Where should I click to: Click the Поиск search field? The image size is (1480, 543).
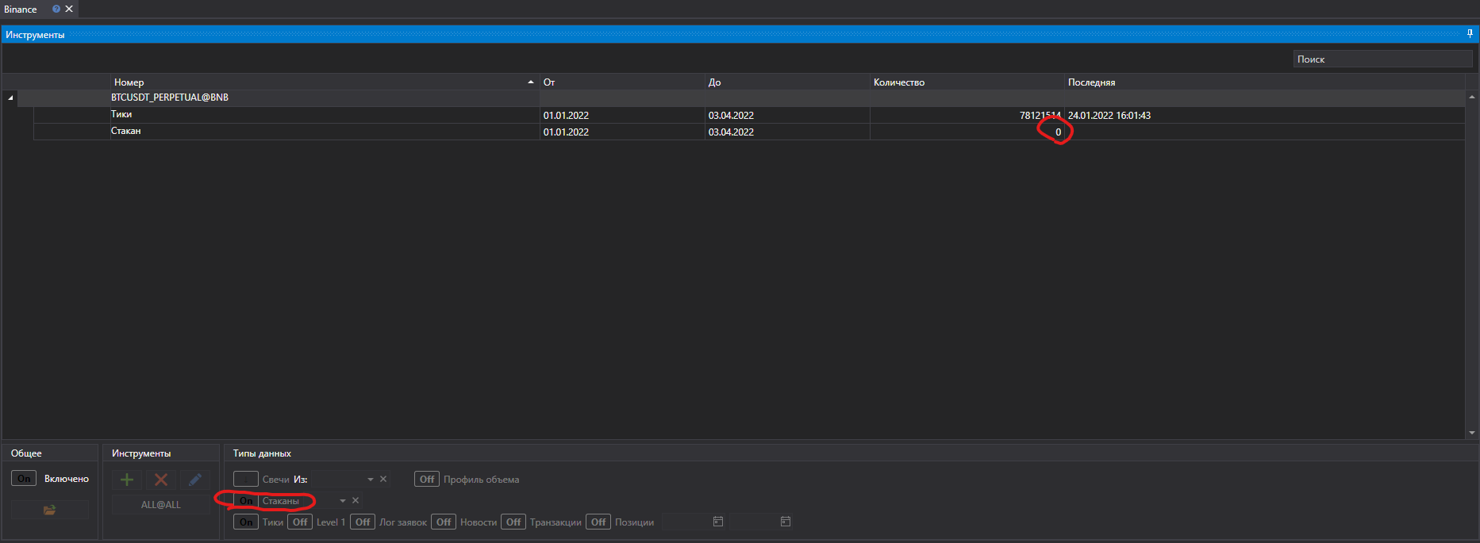(1382, 59)
